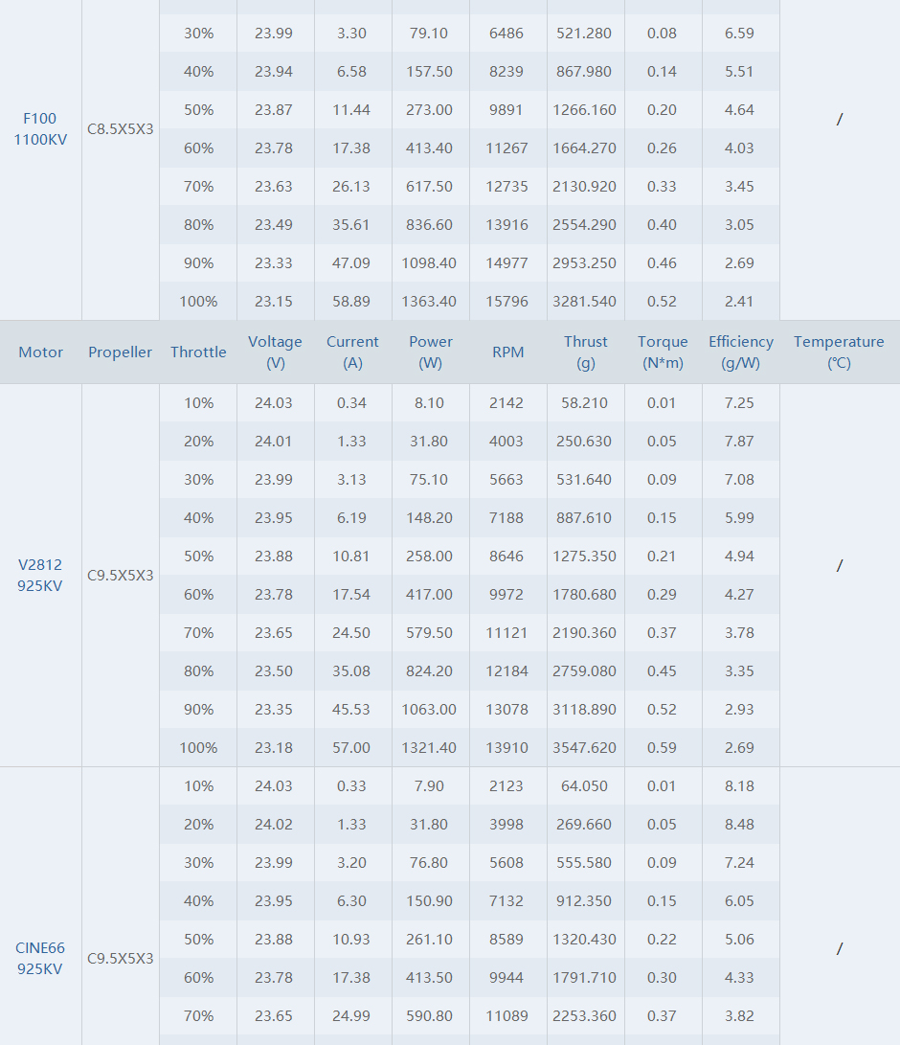900x1045 pixels.
Task: Click the Propeller column header
Action: tap(121, 352)
